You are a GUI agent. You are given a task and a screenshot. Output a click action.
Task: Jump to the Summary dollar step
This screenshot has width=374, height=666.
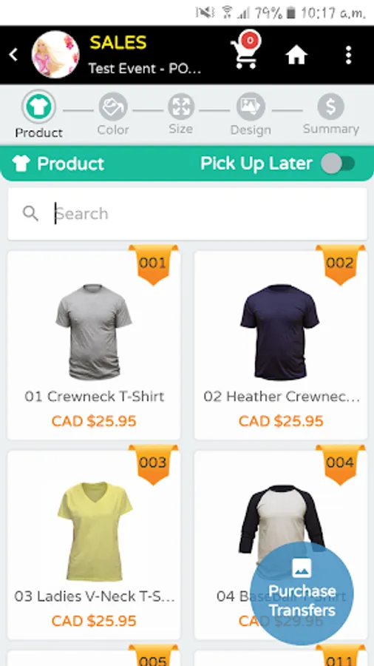click(x=330, y=107)
